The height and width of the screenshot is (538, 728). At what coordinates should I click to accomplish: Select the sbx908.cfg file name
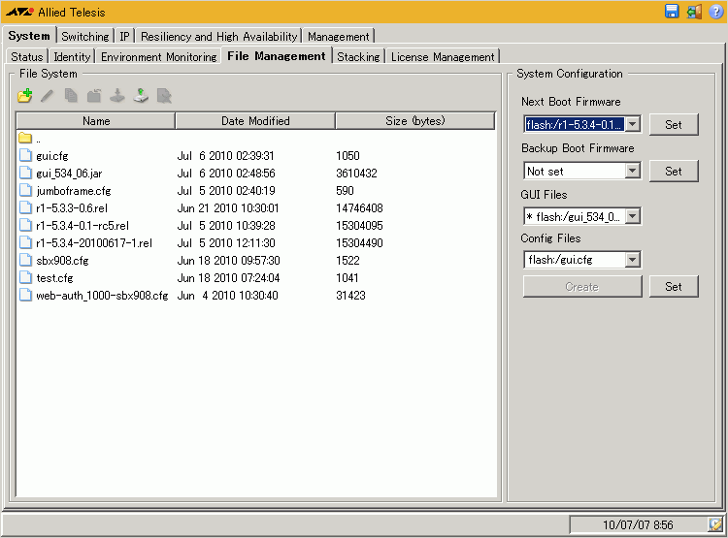[62, 260]
